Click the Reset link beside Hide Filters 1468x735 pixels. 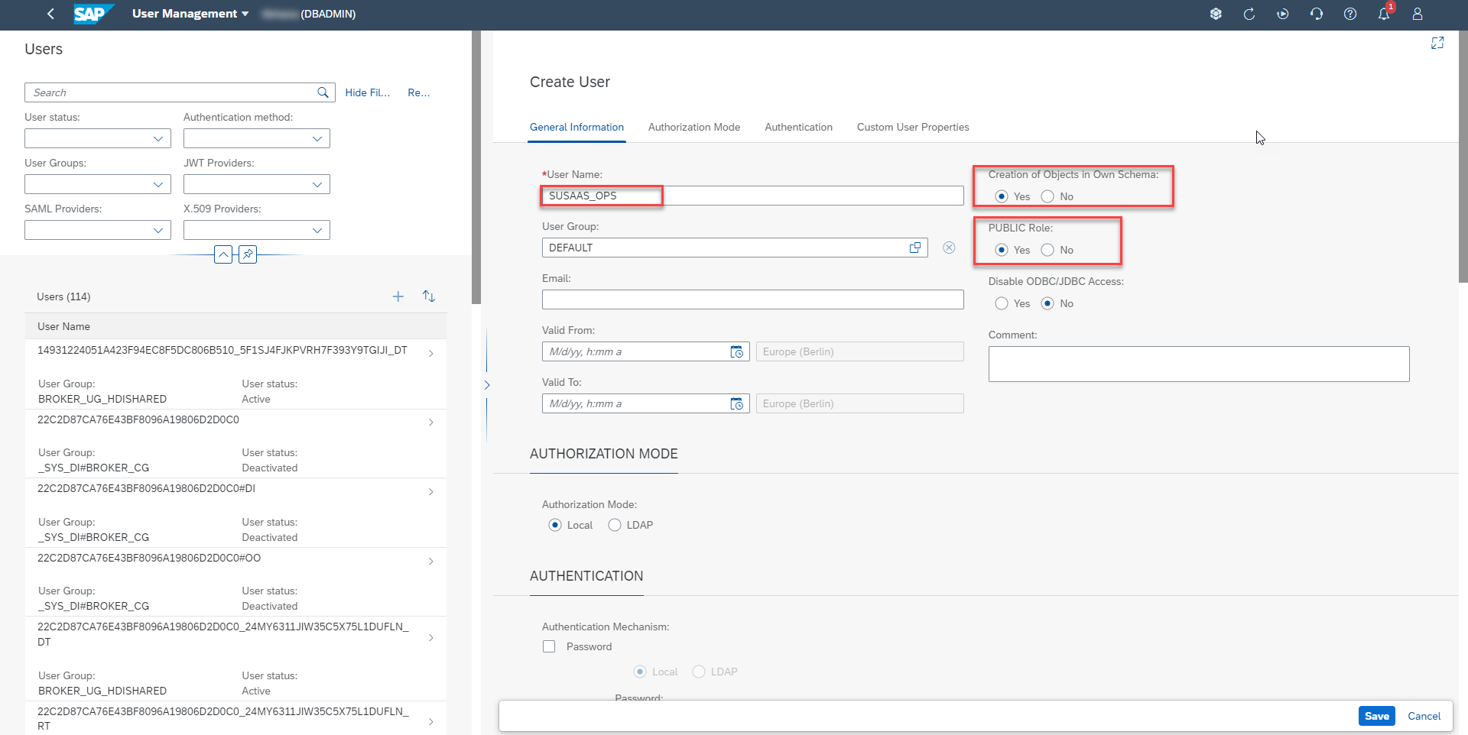[419, 92]
